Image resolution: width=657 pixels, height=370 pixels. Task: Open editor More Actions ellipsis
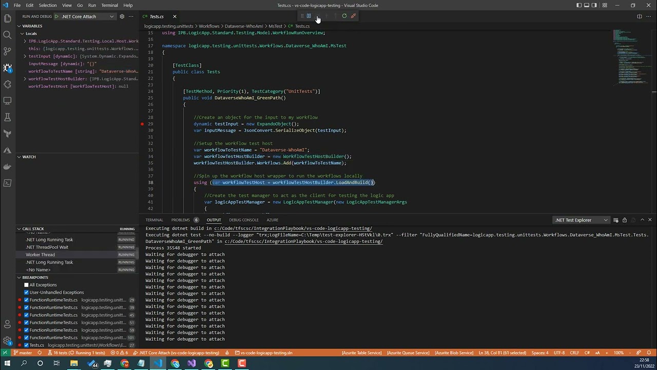pos(649,16)
